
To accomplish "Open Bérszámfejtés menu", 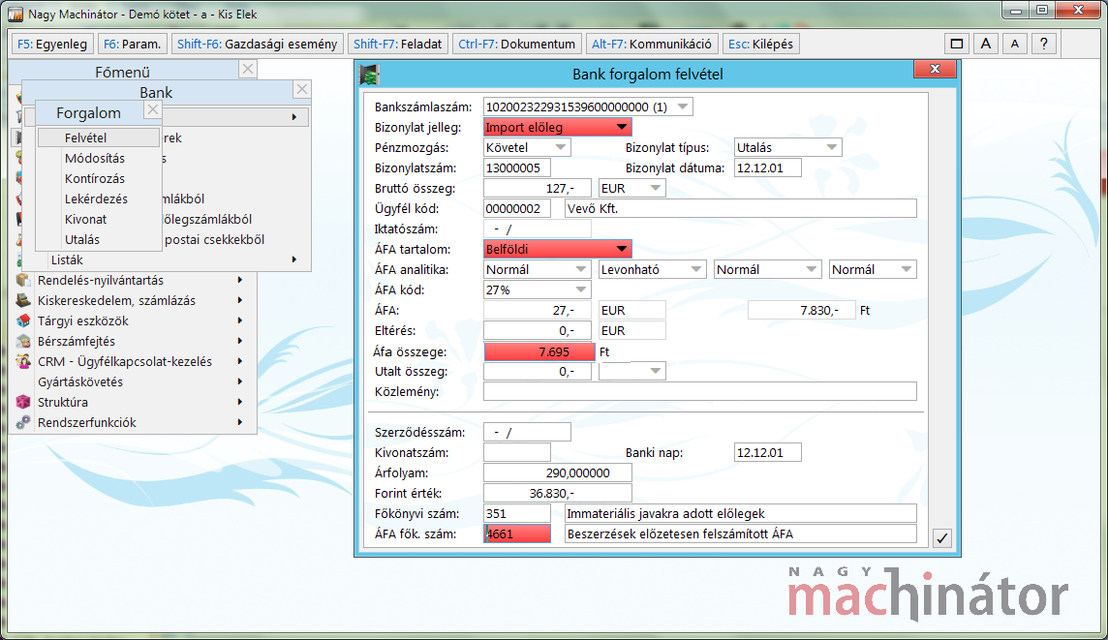I will (x=134, y=342).
